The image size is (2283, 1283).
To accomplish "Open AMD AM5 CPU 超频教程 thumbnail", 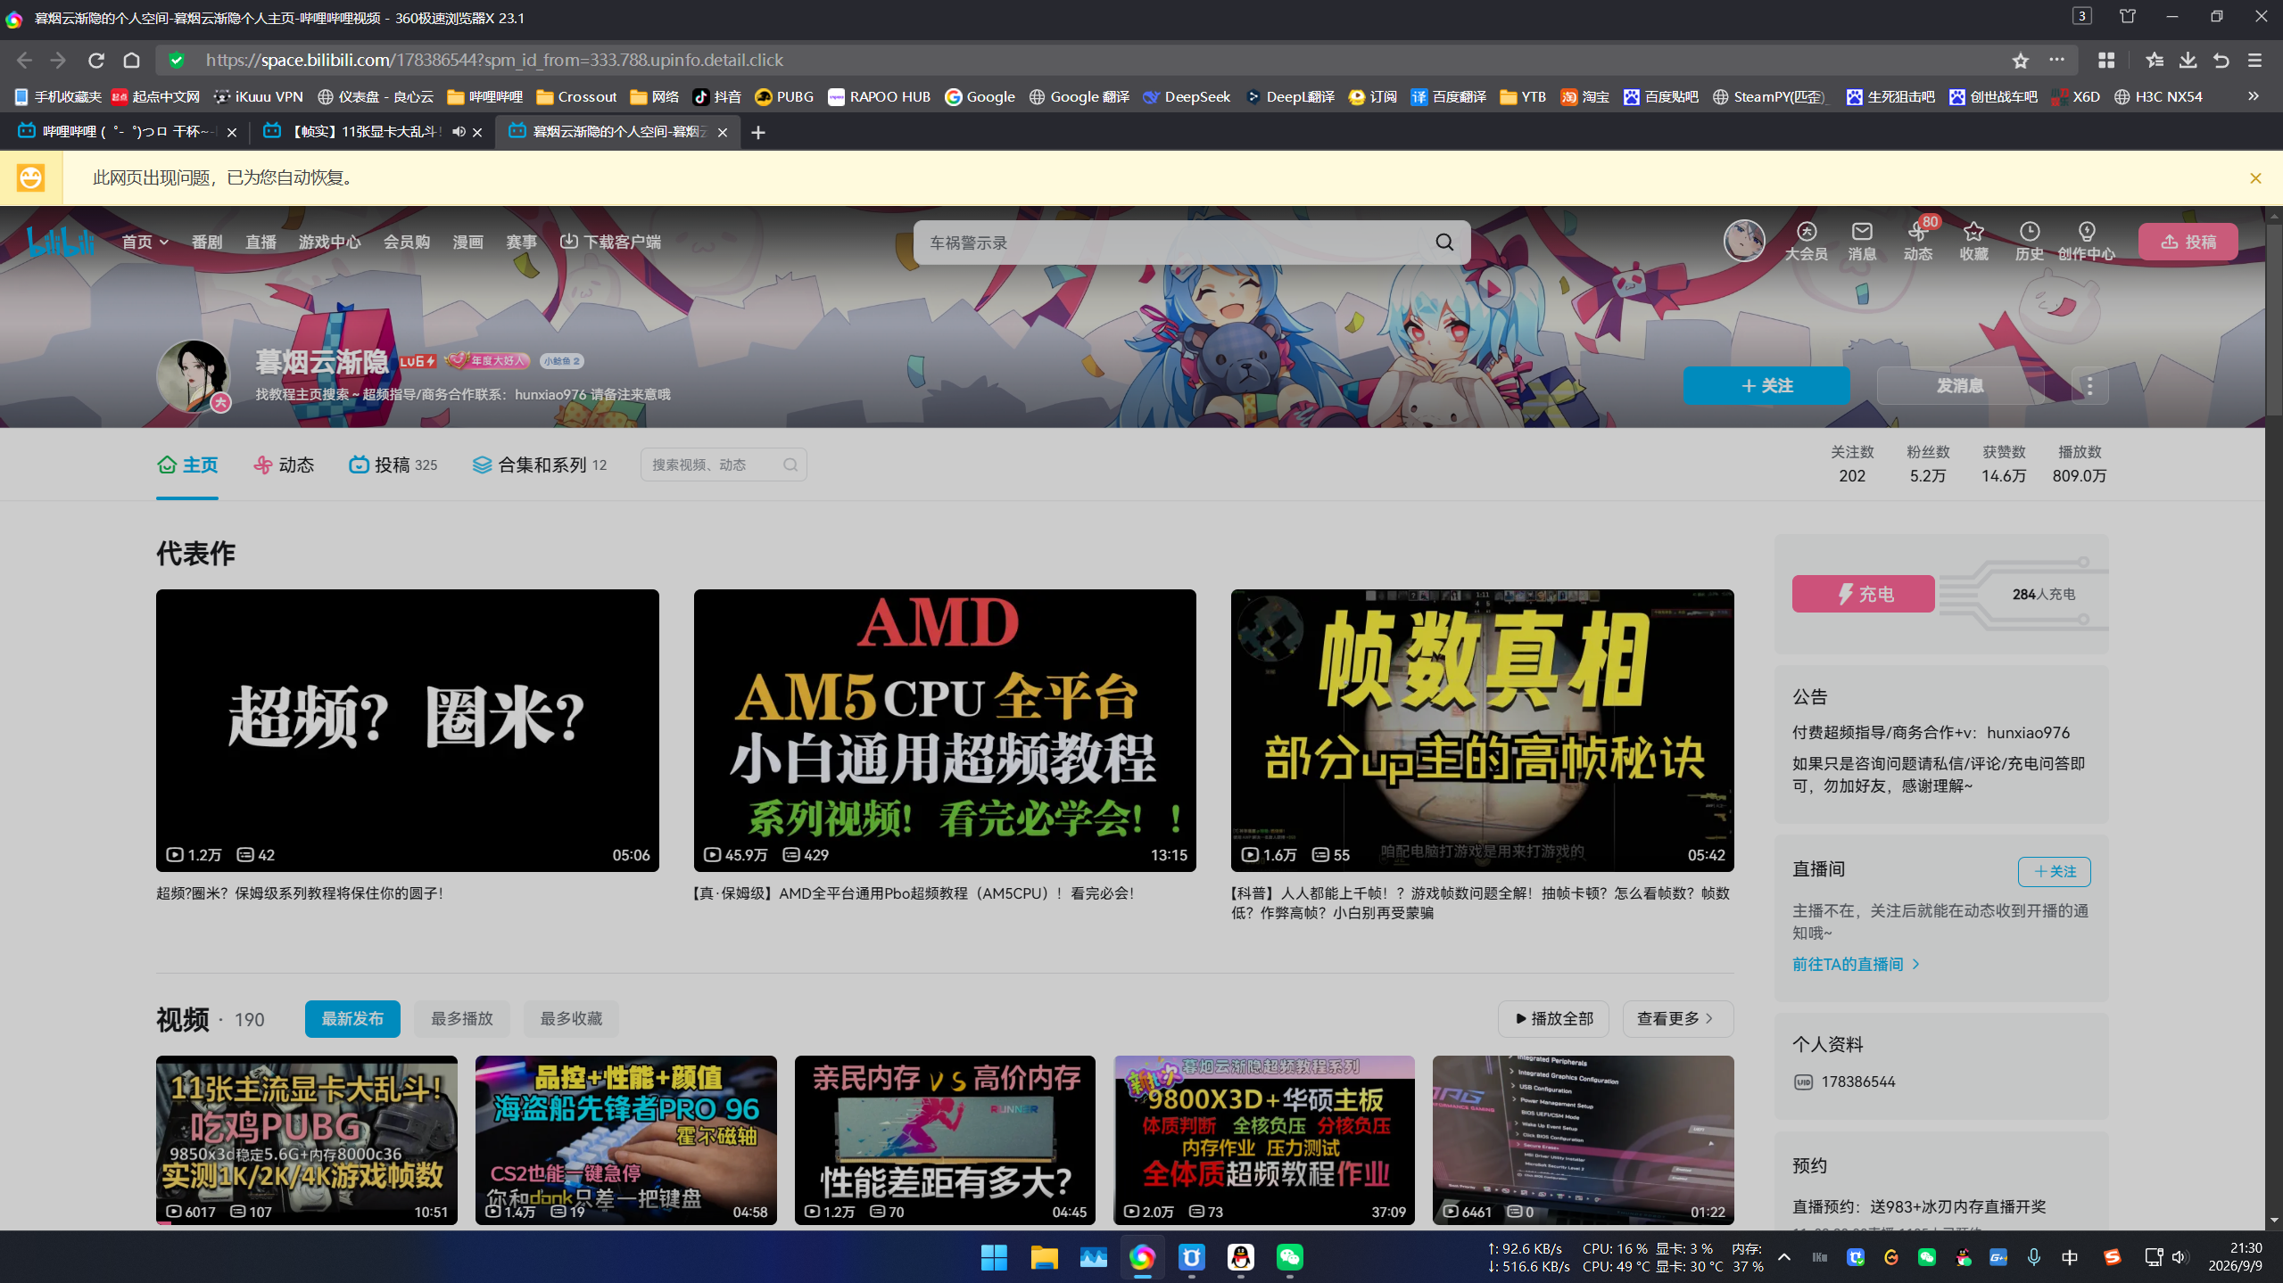I will pyautogui.click(x=945, y=729).
